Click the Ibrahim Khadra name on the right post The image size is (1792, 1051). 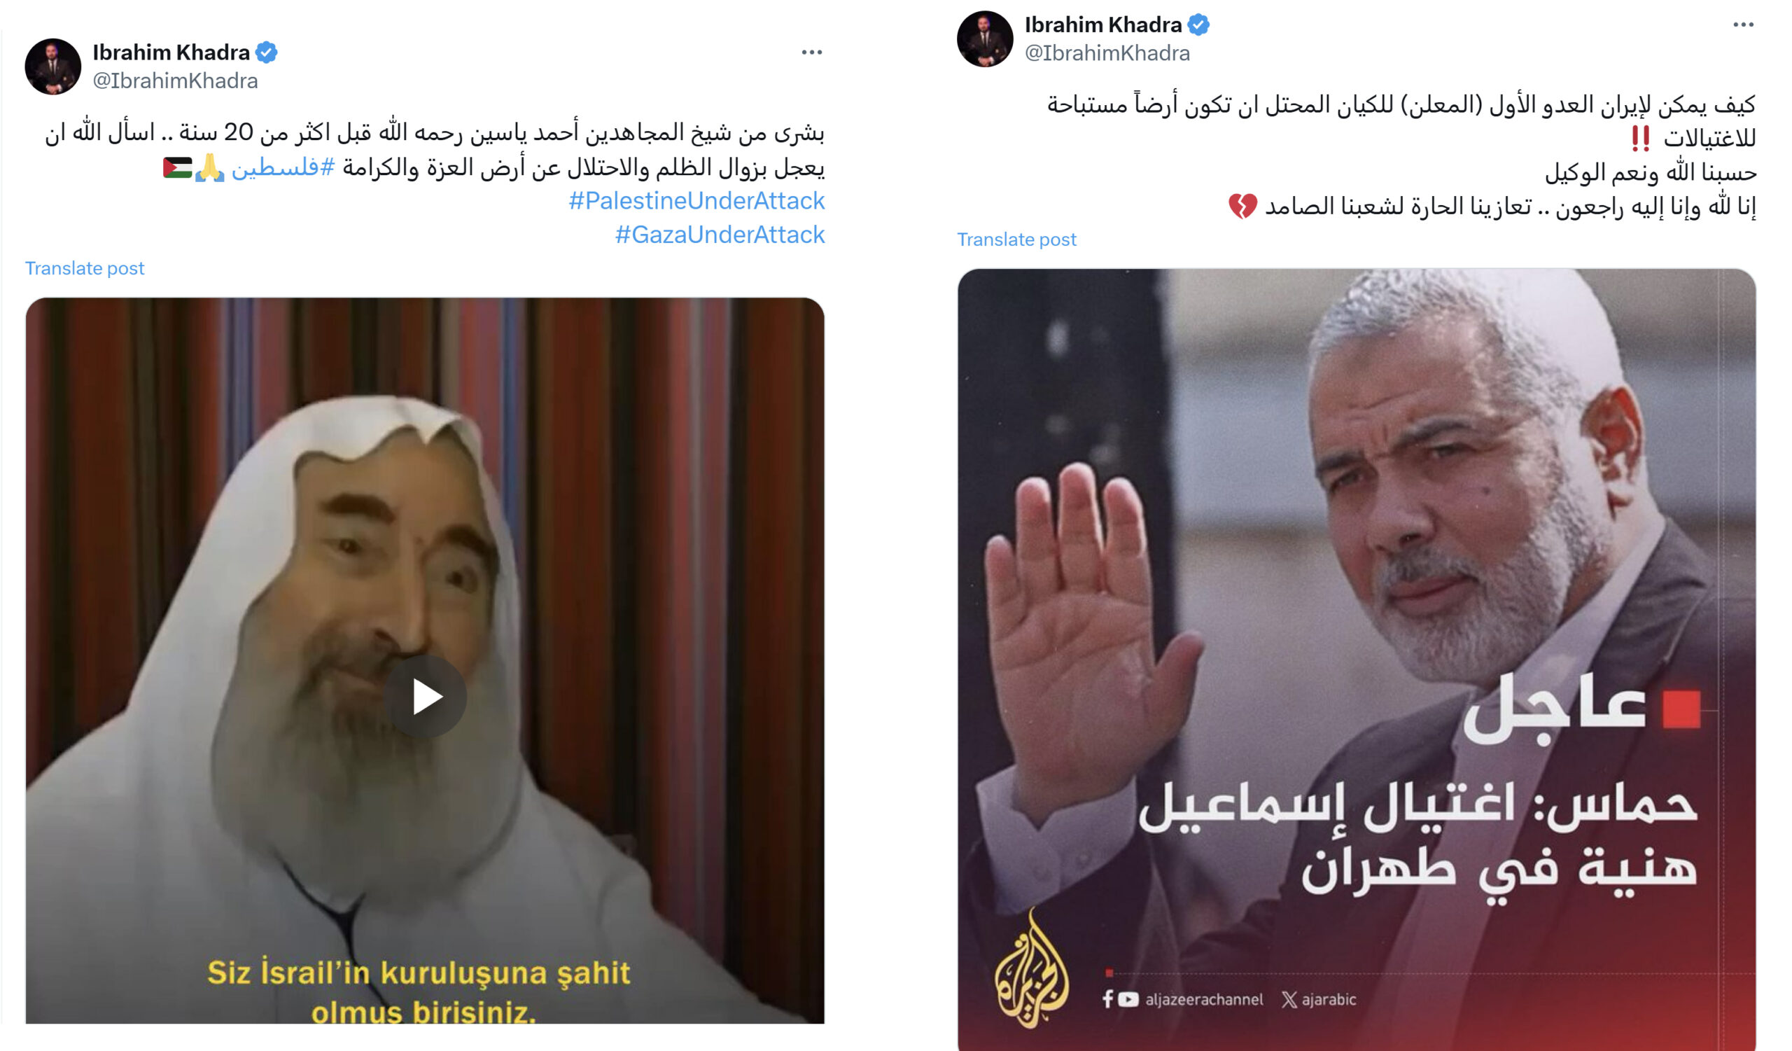tap(1103, 25)
